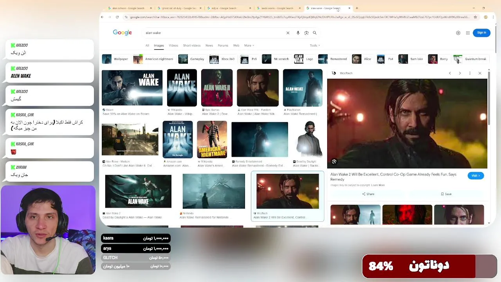Image resolution: width=501 pixels, height=282 pixels.
Task: Open the preview panel three-dot menu
Action: (x=470, y=73)
